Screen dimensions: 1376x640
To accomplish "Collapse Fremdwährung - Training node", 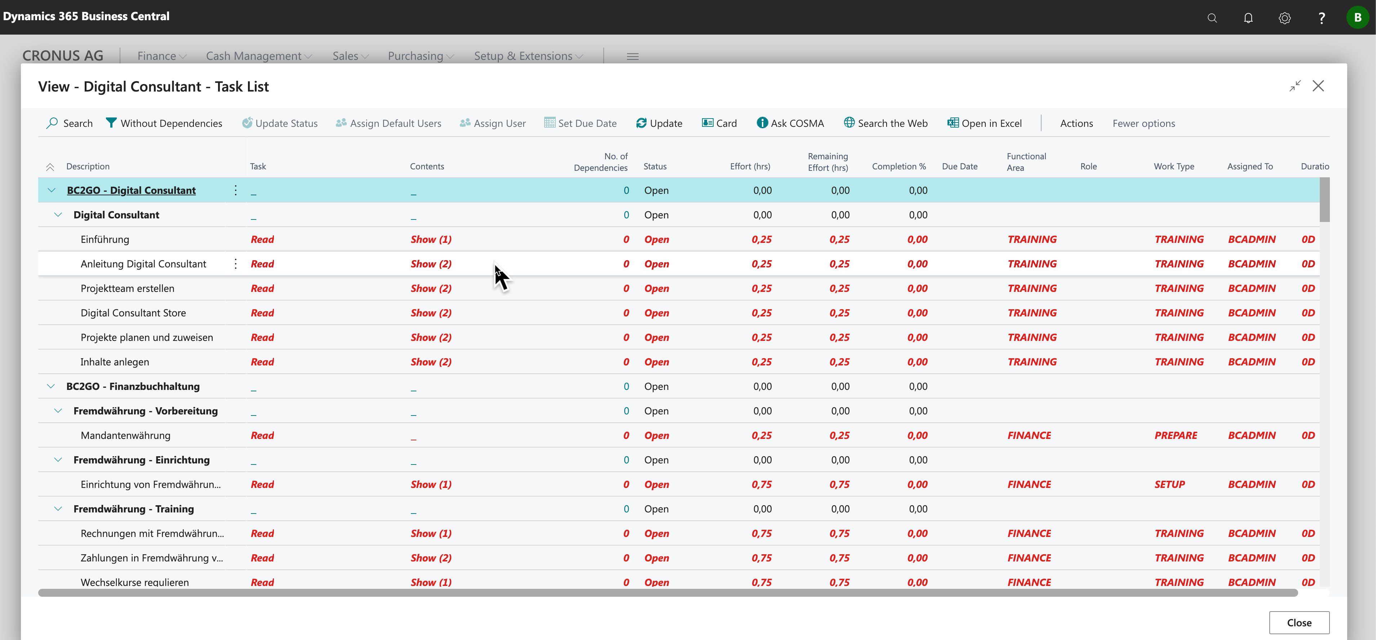I will pos(58,508).
